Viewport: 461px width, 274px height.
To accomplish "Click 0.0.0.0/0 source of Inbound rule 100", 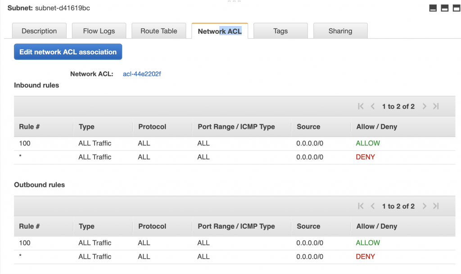I will pyautogui.click(x=310, y=143).
